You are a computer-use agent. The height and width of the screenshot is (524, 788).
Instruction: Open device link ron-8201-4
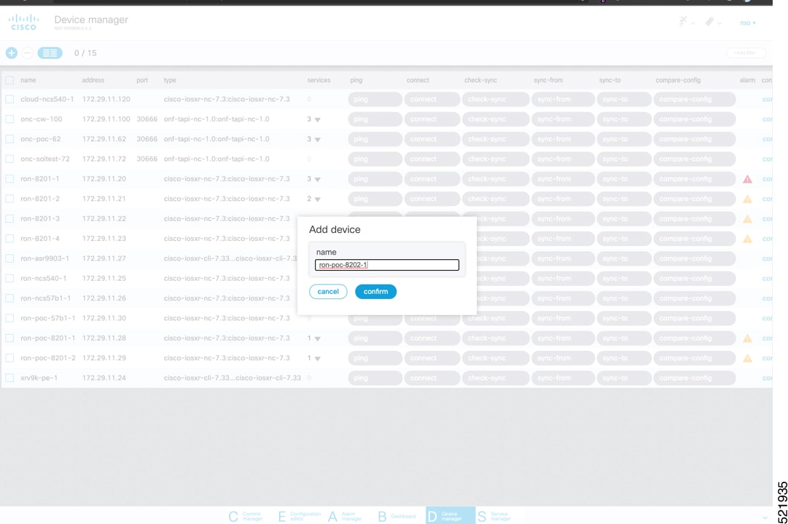[39, 239]
